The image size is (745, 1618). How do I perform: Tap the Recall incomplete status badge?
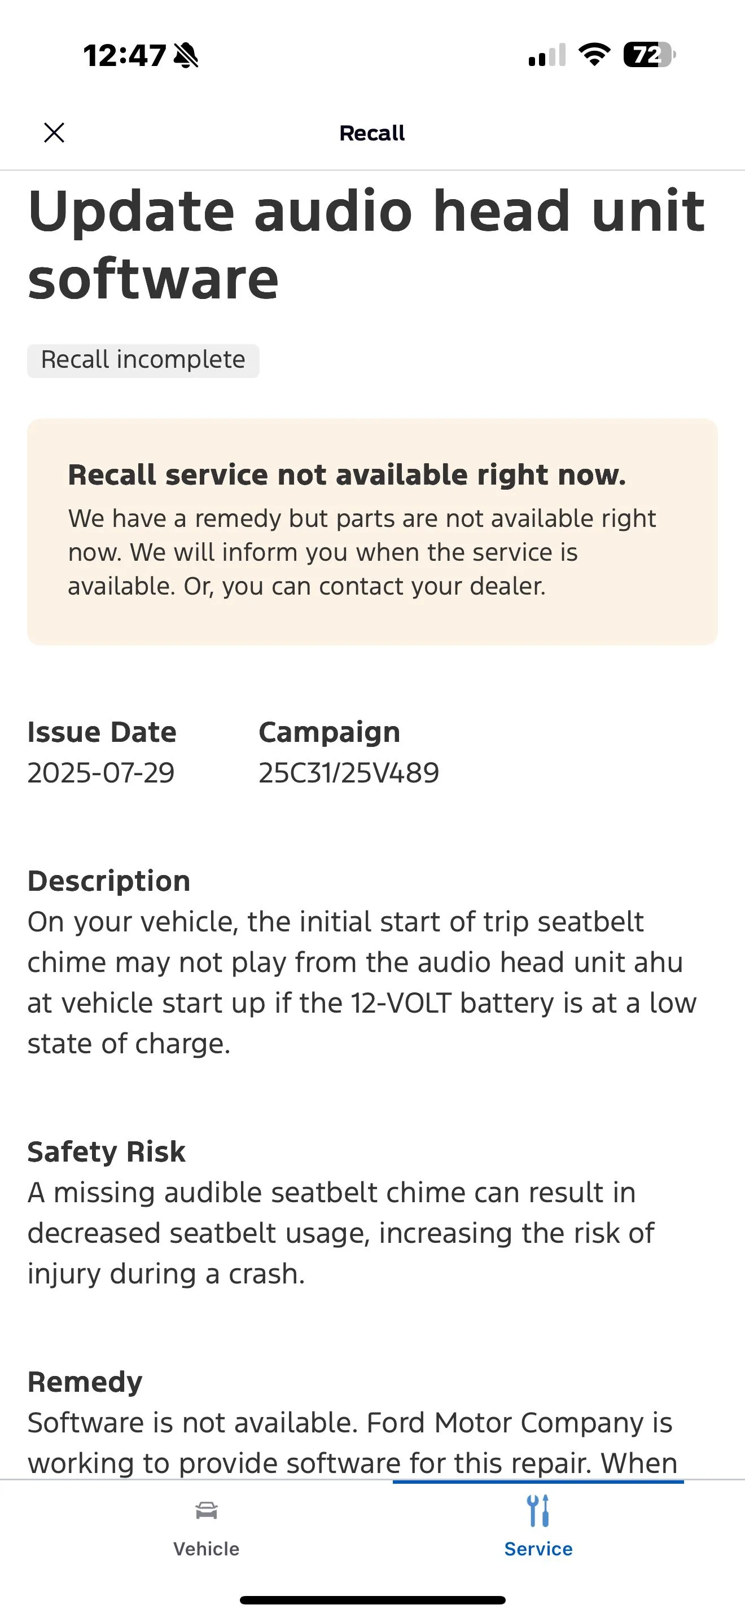click(x=143, y=360)
